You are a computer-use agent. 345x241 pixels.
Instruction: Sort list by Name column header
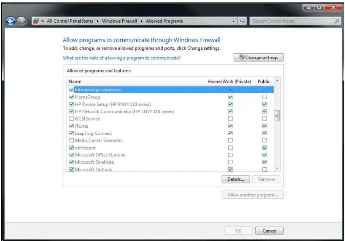click(x=75, y=82)
